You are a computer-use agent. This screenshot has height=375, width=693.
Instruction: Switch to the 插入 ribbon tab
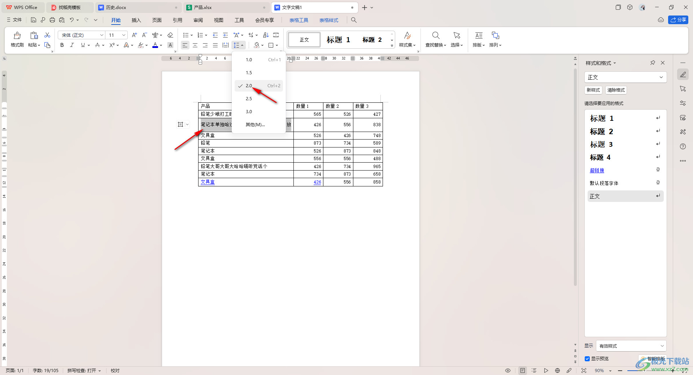(136, 20)
